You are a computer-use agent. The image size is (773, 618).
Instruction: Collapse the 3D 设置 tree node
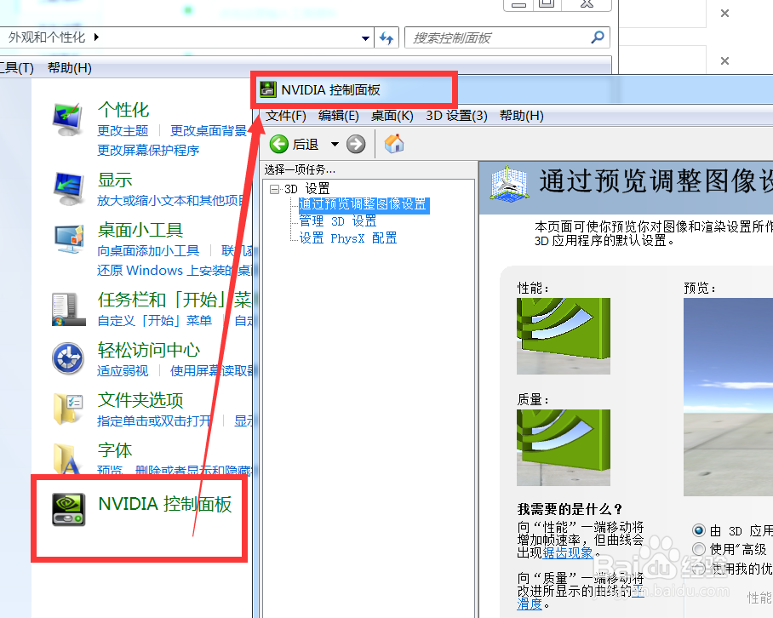pos(275,189)
